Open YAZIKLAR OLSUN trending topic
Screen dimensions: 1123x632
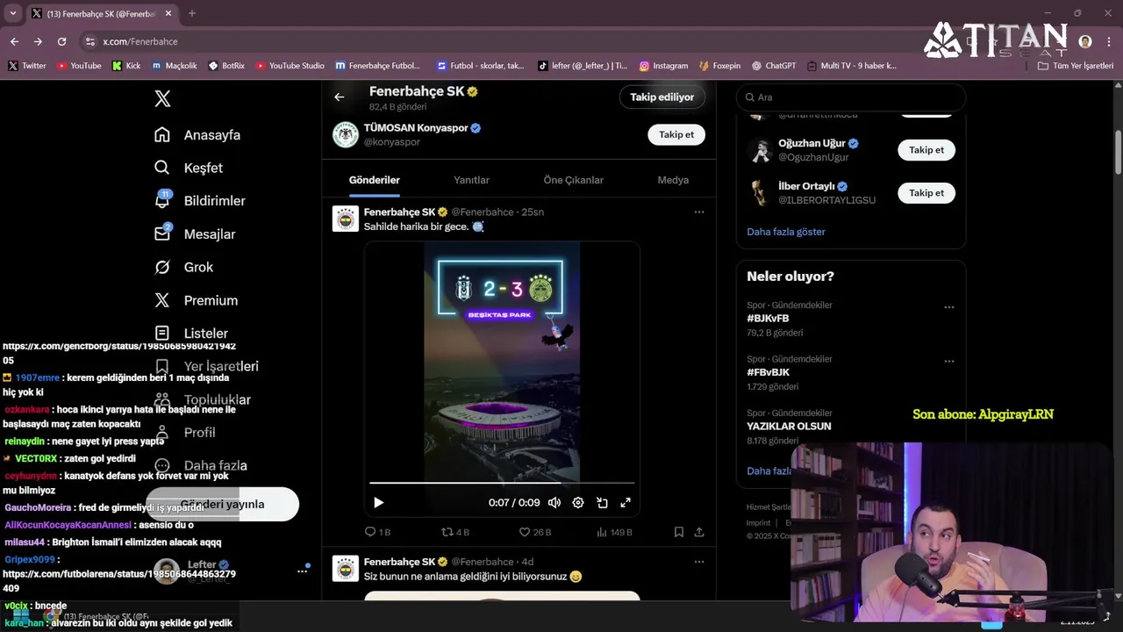789,427
